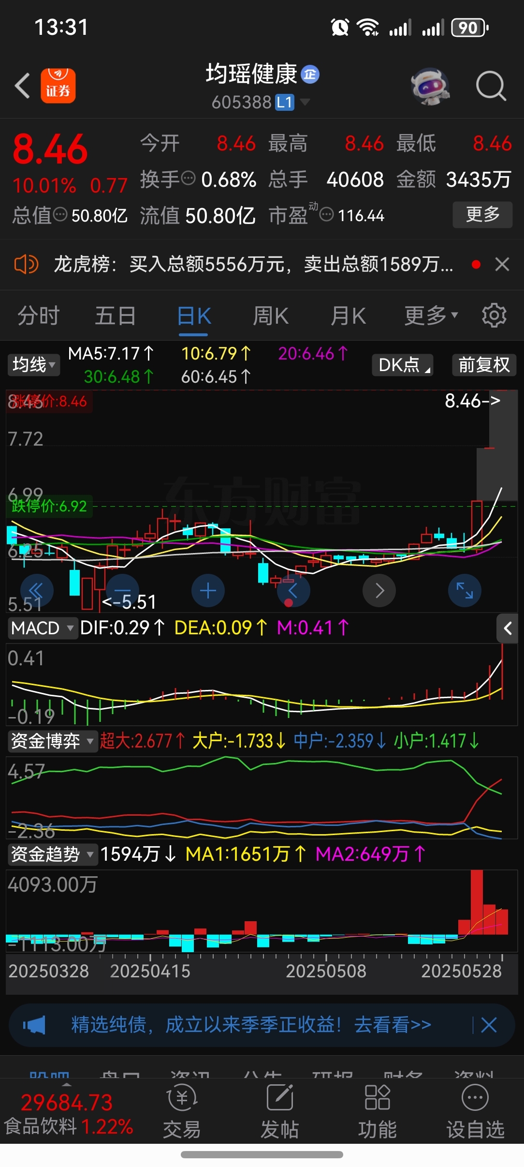
Task: Tap the 换手 info circle icon
Action: pyautogui.click(x=188, y=179)
